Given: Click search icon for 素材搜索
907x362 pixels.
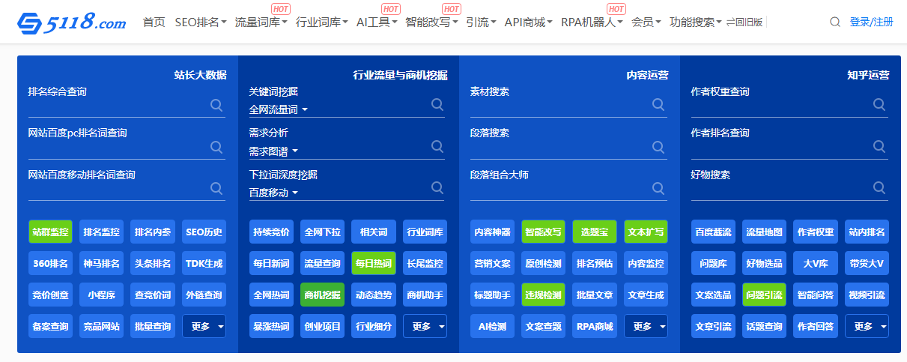Looking at the screenshot, I should point(658,105).
